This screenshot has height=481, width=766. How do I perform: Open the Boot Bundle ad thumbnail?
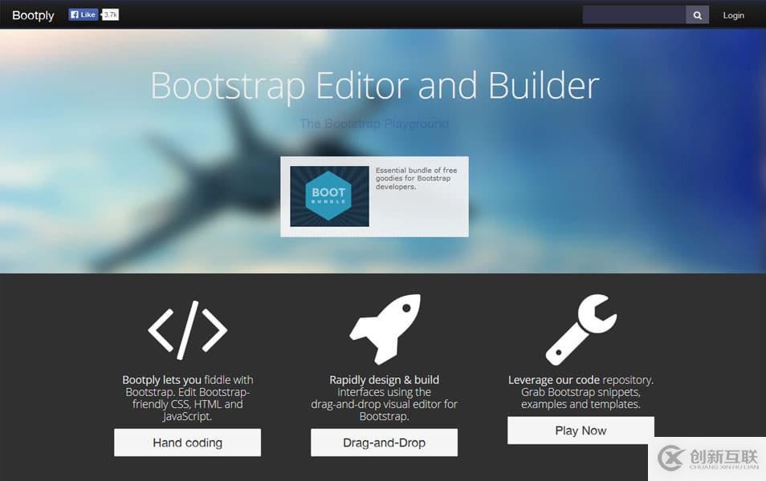point(330,196)
